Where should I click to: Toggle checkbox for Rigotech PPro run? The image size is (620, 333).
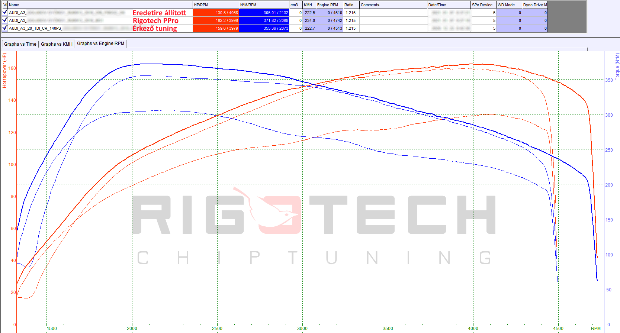5,20
